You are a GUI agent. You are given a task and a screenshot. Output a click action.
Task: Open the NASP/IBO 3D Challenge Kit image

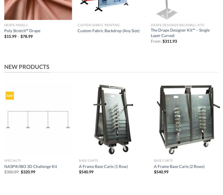point(38,119)
